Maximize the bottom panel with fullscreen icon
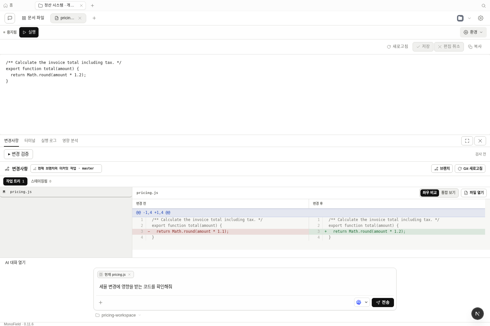This screenshot has width=490, height=326. coord(467,141)
